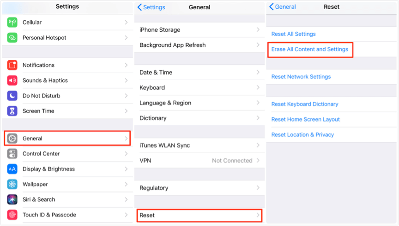Tap the Sounds & Haptics speaker icon
Screen dimensions: 399x226
tap(12, 81)
